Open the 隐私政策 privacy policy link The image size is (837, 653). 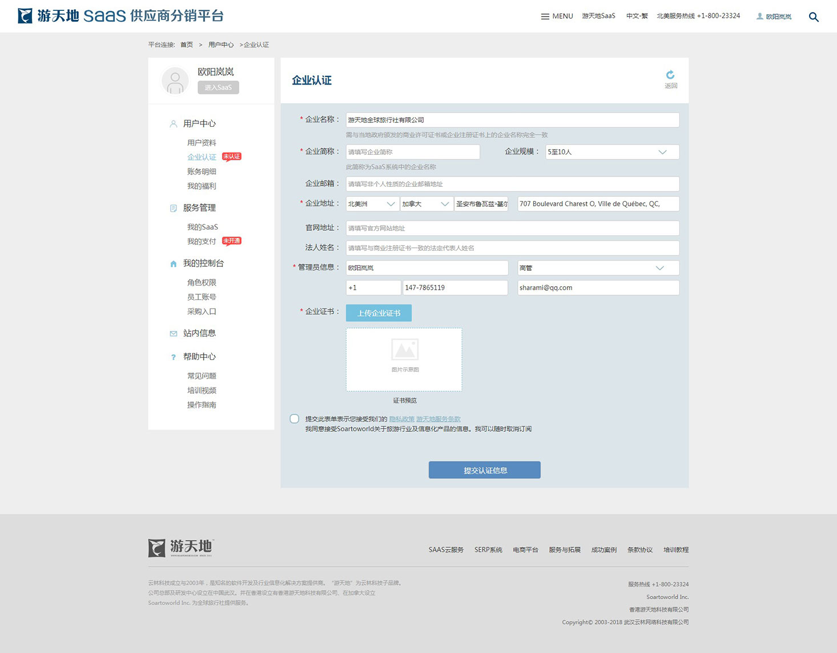[x=401, y=419]
